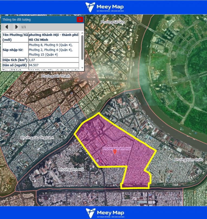Viewport: 207px width, 219px height.
Task: Click the red location pin on Khánh Hội
Action: [115, 152]
